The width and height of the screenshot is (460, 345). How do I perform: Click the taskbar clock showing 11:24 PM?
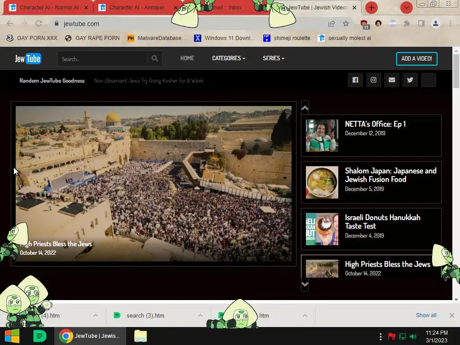[437, 336]
